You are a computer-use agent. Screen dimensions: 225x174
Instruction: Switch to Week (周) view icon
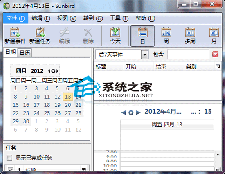[166, 32]
